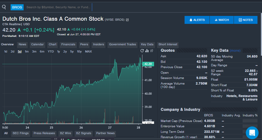The image size is (262, 140).
Task: Click 50 day Moving Average value 34.680
Action: point(252,56)
